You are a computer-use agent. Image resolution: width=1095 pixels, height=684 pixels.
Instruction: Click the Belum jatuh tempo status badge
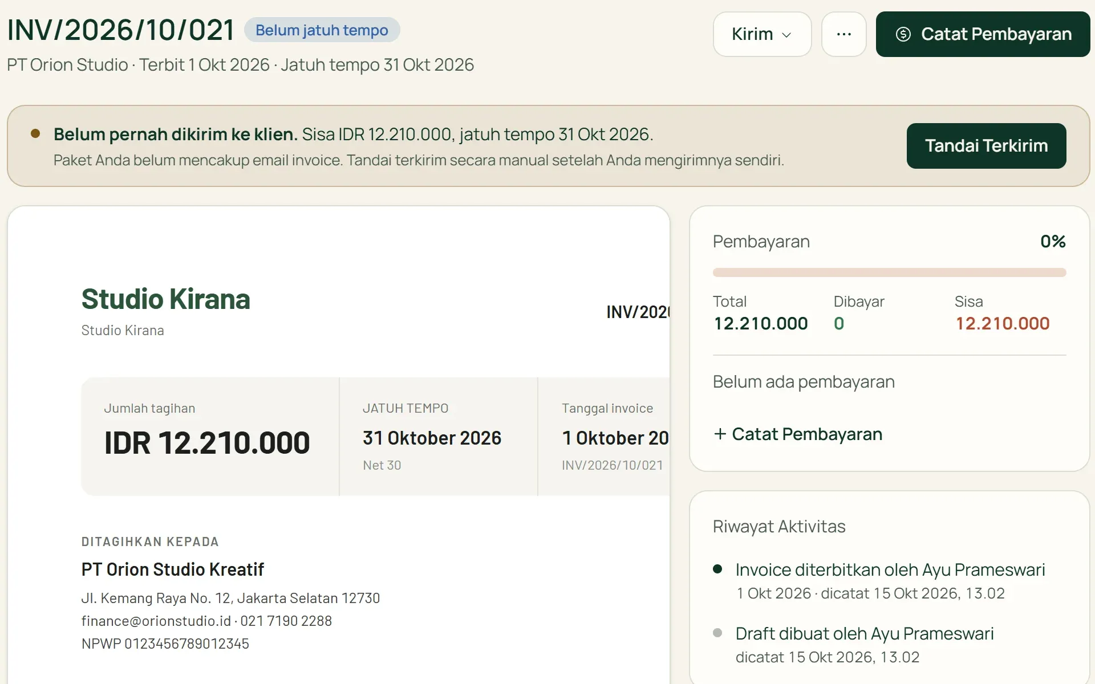[x=322, y=30]
